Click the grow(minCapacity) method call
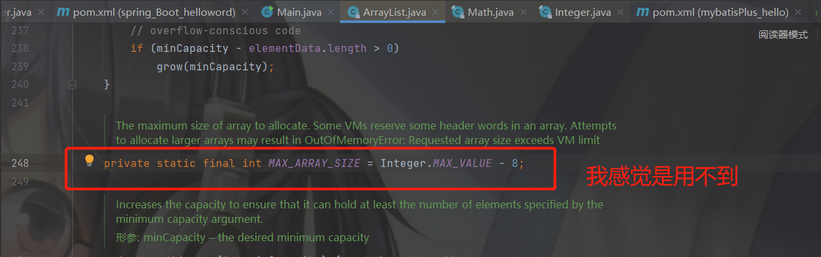 pos(212,66)
